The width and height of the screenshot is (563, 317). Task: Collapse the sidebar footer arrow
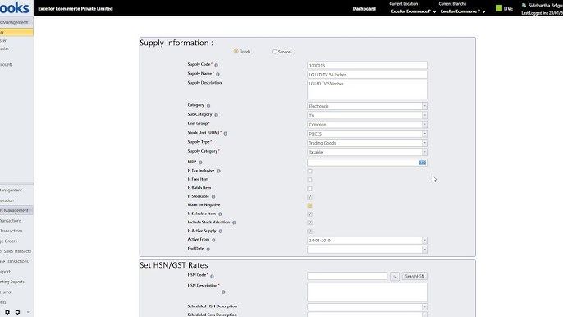coord(28,312)
